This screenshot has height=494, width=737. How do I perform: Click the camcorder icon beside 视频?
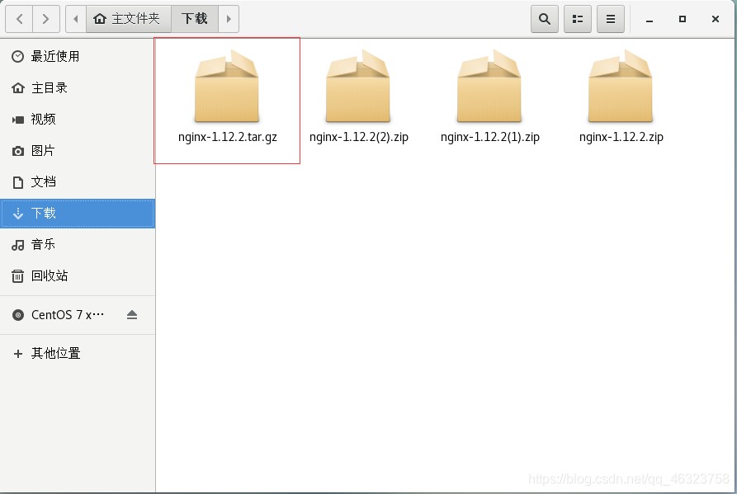pos(18,120)
